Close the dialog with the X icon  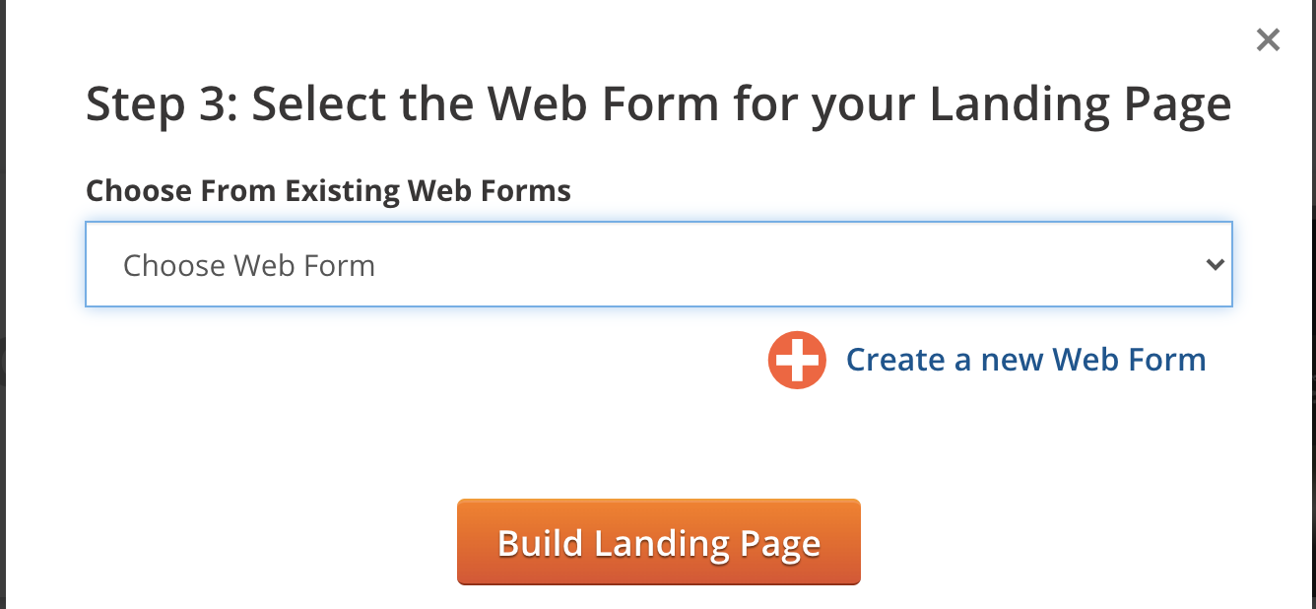point(1268,40)
